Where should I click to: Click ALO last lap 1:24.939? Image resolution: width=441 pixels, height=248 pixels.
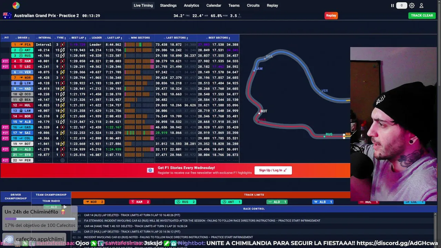(114, 149)
